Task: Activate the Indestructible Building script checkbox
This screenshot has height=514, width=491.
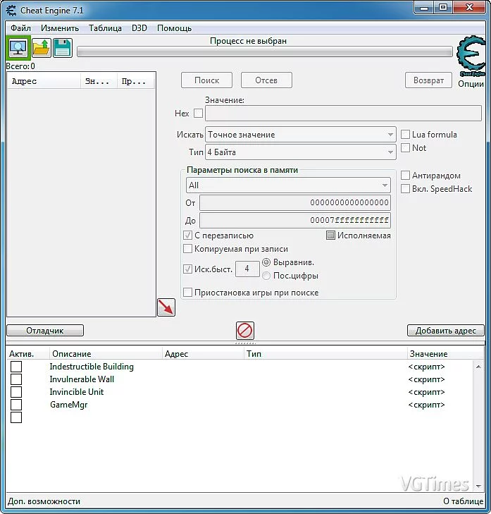Action: point(16,367)
